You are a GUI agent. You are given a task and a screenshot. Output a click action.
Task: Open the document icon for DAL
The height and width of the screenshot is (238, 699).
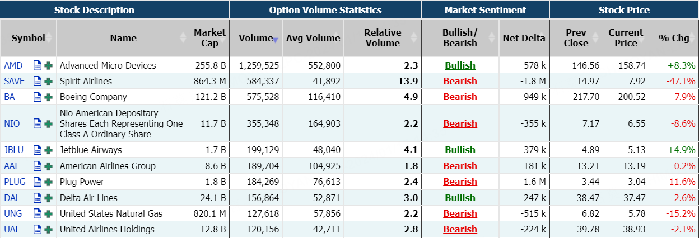(x=38, y=198)
